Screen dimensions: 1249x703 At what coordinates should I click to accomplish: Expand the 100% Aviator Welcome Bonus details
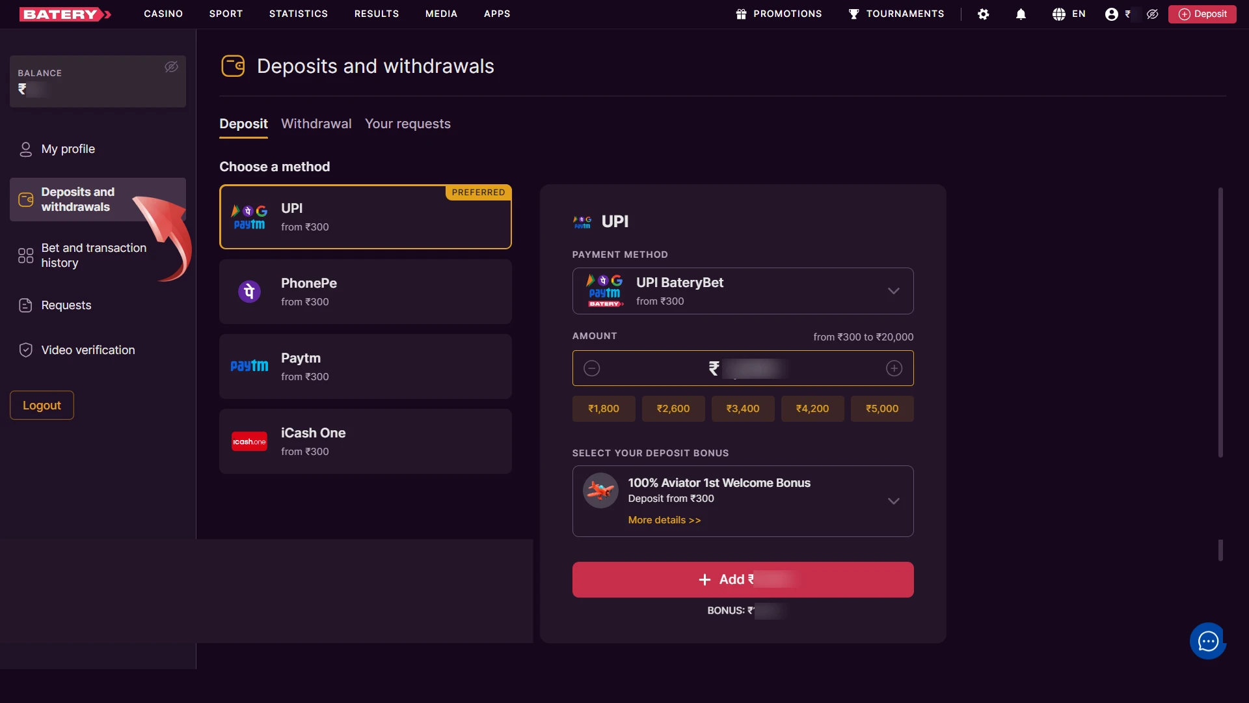click(x=894, y=501)
